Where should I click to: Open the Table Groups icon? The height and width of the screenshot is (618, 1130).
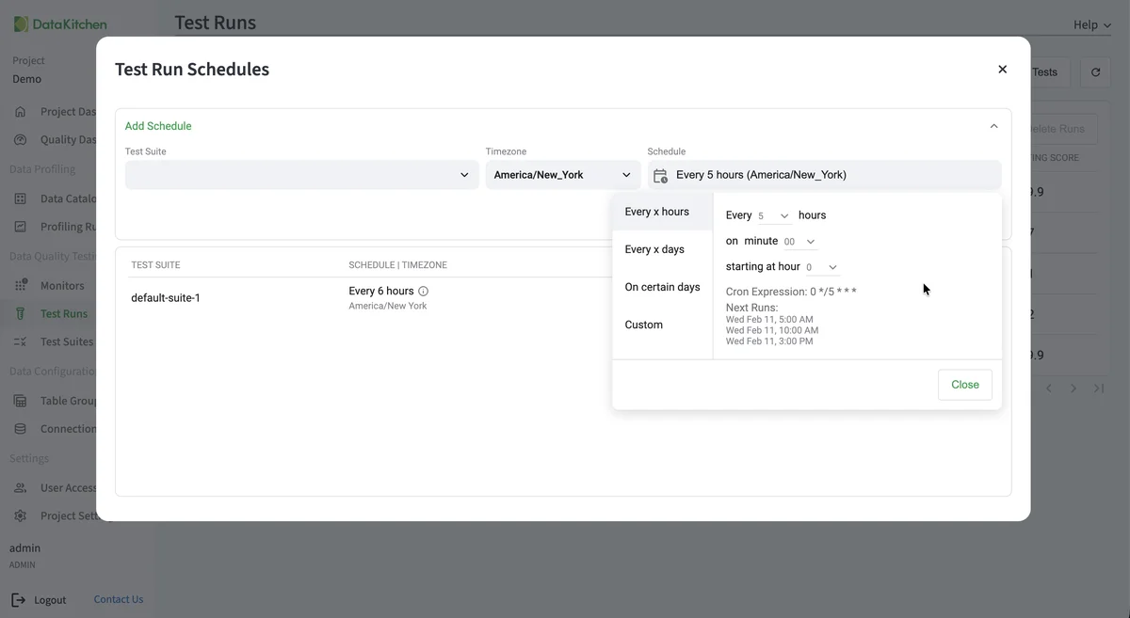click(21, 400)
